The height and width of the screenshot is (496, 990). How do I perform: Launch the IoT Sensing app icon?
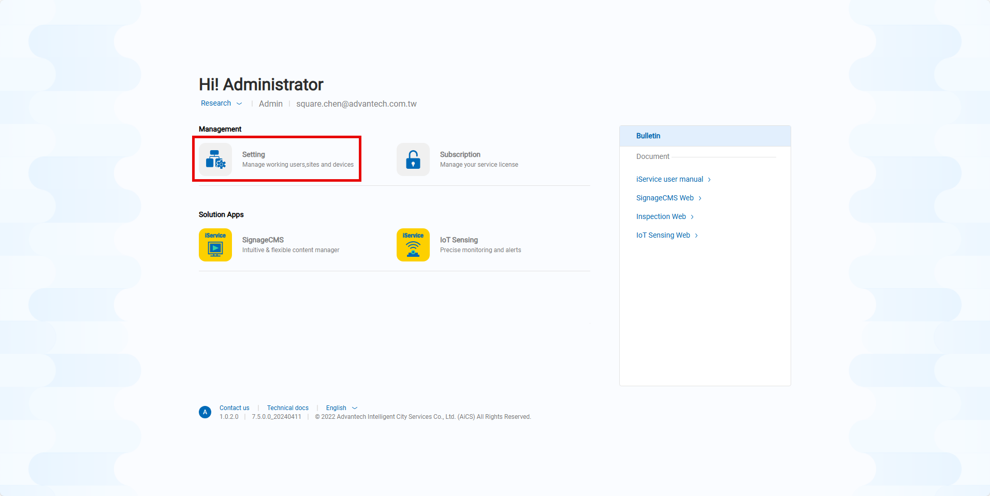(x=413, y=245)
